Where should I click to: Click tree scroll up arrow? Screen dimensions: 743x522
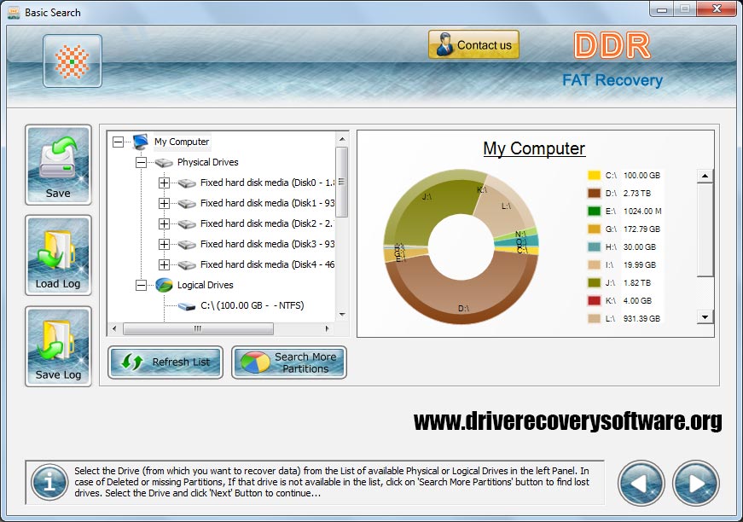(x=342, y=139)
